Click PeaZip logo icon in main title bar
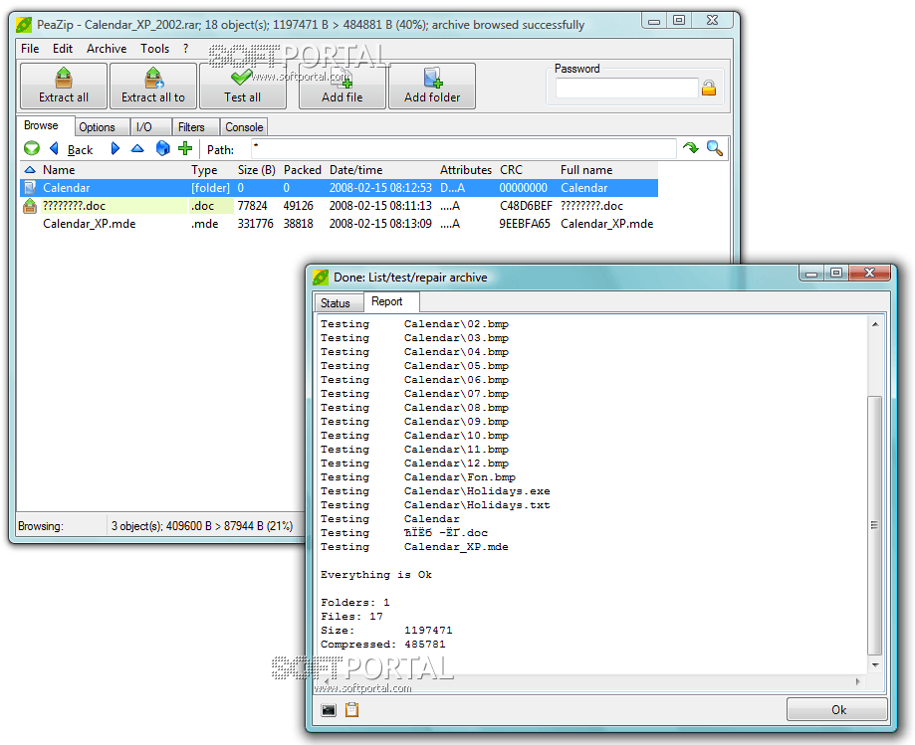This screenshot has height=745, width=915. pyautogui.click(x=24, y=25)
